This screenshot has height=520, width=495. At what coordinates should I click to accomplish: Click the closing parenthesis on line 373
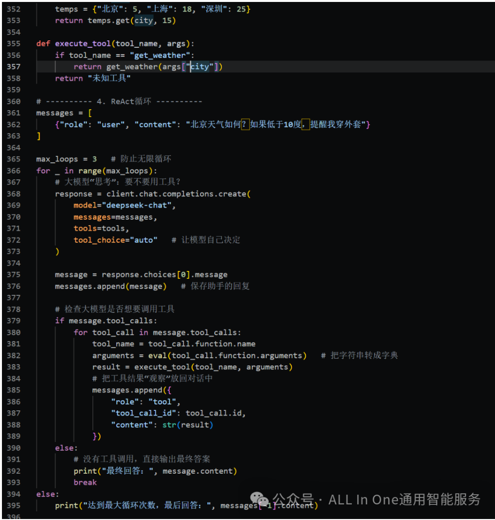coord(57,251)
